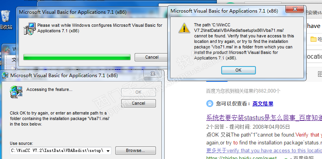Open the 英文结果 link
Image resolution: width=322 pixels, height=159 pixels.
click(263, 104)
